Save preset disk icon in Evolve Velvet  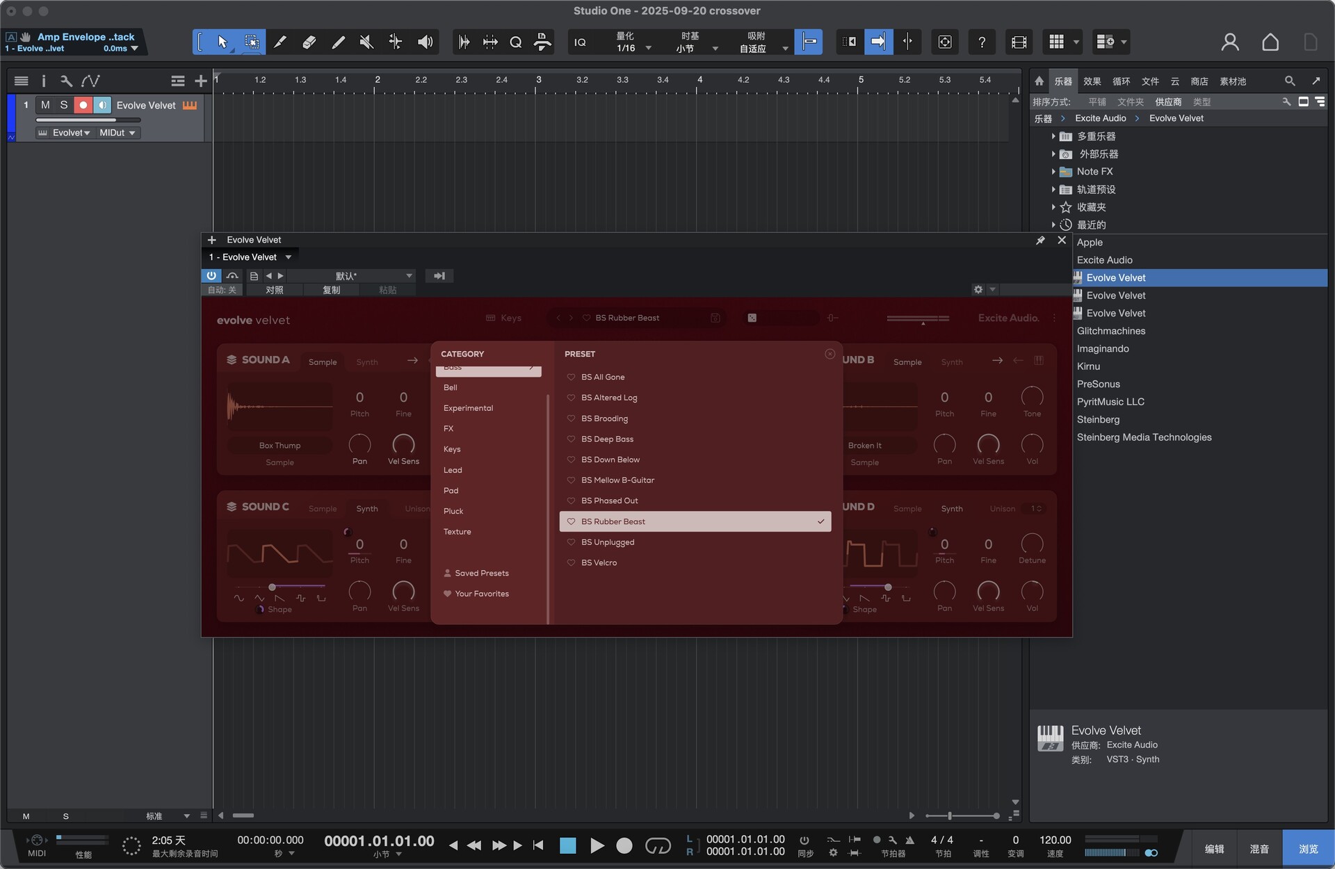pyautogui.click(x=715, y=318)
